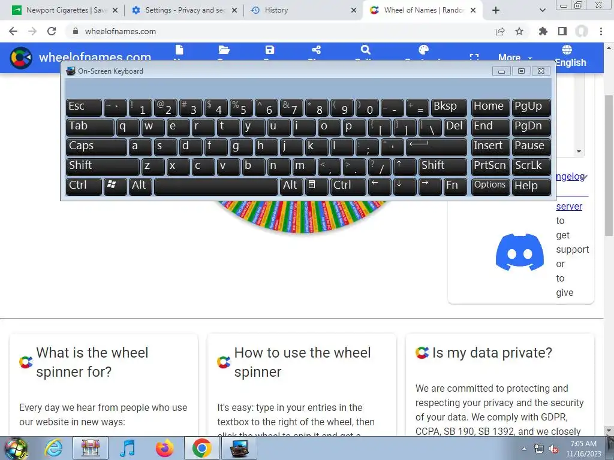614x460 pixels.
Task: Toggle left Shift key on On-Screen Keyboard
Action: 103,167
